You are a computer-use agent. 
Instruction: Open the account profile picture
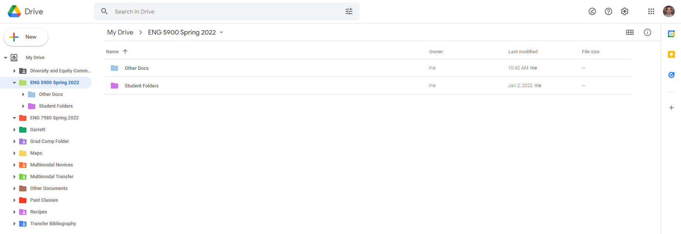669,11
